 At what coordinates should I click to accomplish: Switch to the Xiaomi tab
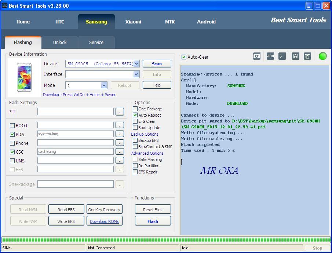click(133, 22)
